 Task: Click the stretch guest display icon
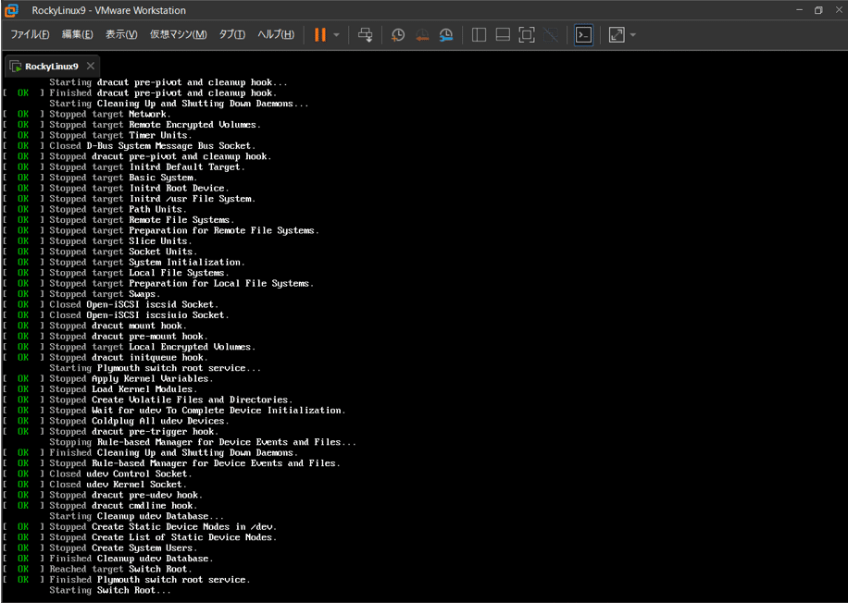(x=617, y=35)
